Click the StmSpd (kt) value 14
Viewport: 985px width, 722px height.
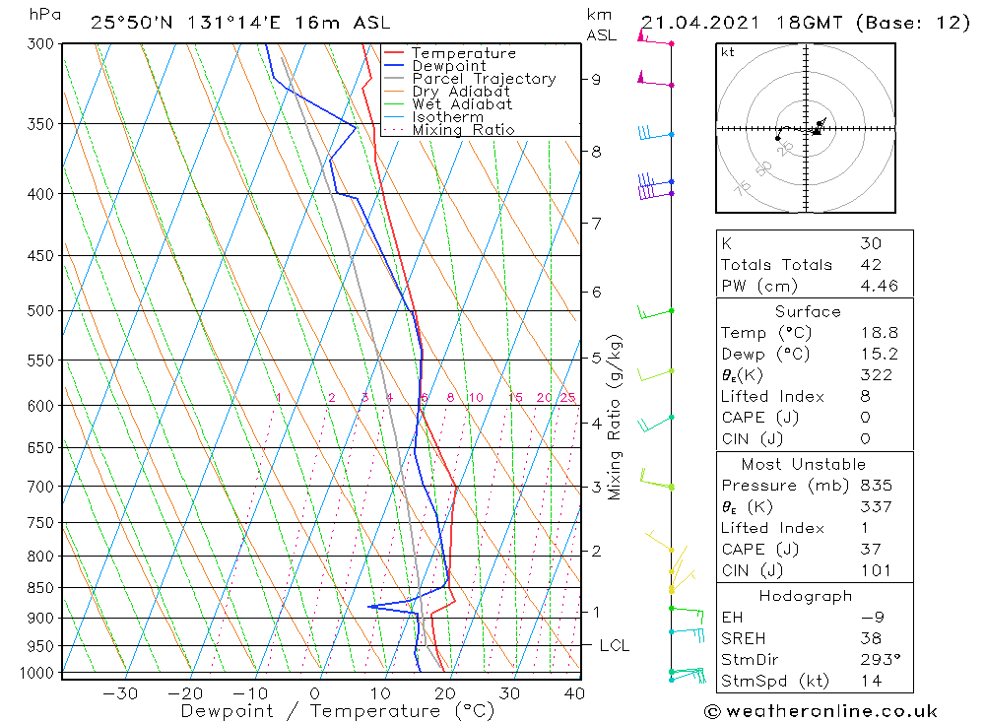click(872, 682)
